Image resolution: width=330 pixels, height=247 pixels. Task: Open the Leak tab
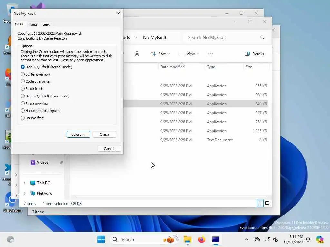(x=46, y=24)
